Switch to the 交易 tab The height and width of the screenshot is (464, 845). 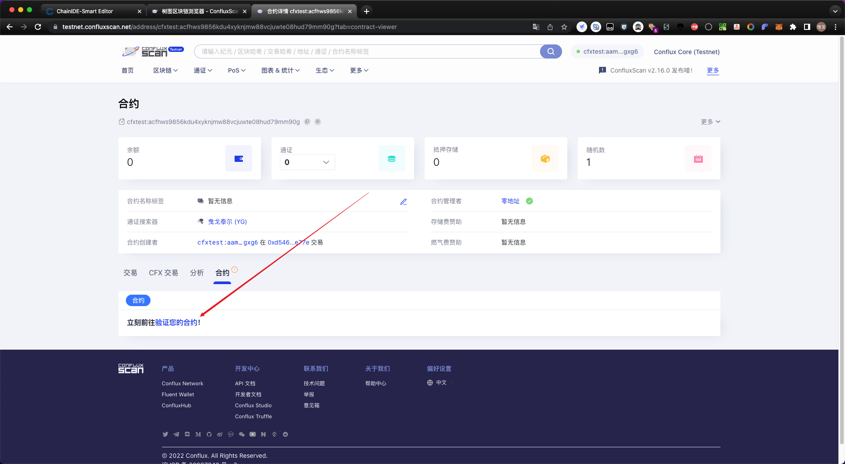coord(130,273)
